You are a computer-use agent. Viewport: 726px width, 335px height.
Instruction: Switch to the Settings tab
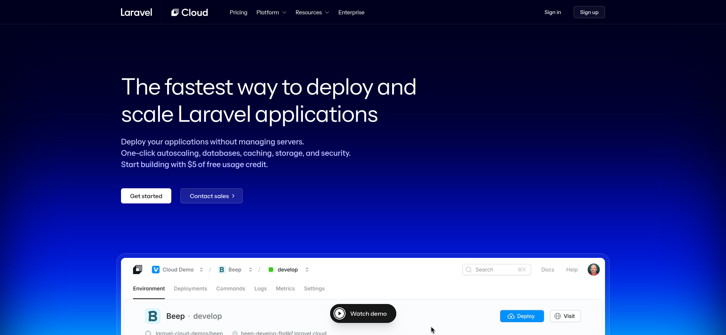[x=314, y=288]
